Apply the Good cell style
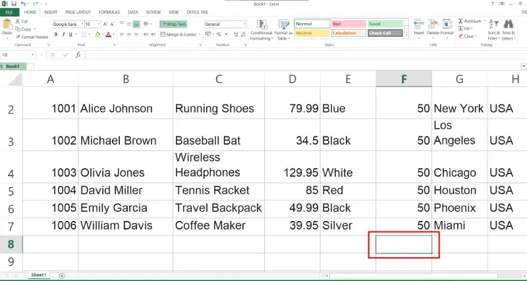The image size is (527, 281). [385, 24]
